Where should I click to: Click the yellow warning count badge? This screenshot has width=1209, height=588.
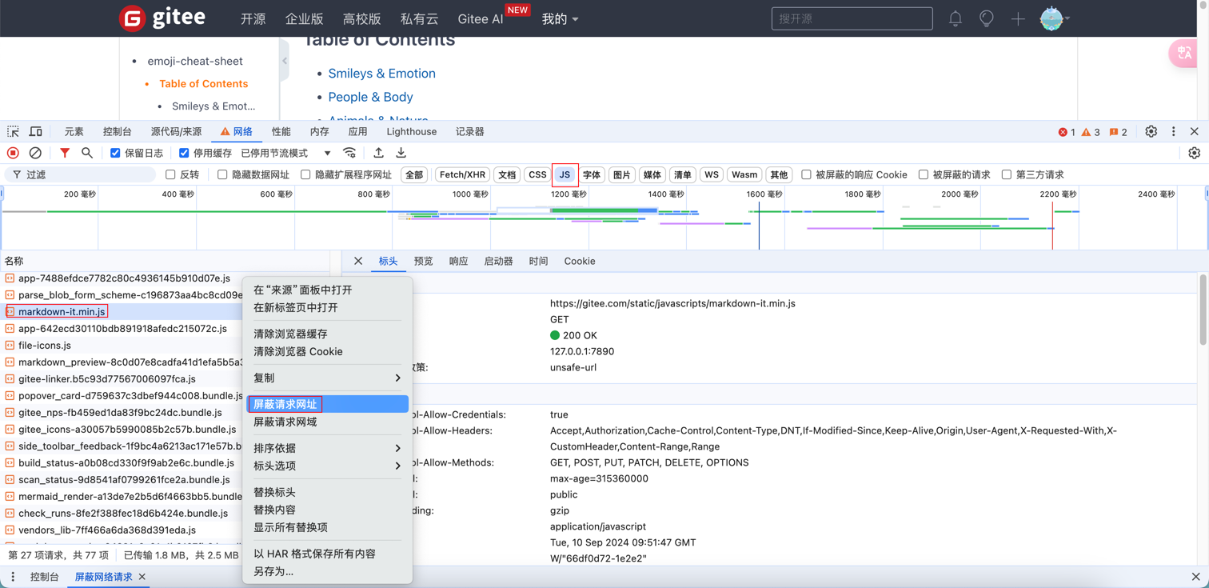[1091, 132]
